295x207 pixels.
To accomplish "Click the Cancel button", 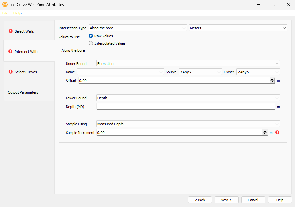I will (x=253, y=200).
